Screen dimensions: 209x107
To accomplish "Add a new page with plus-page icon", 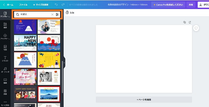I will tap(190, 22).
